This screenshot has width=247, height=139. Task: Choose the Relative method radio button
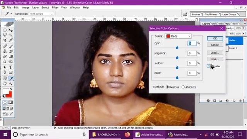tap(167, 87)
